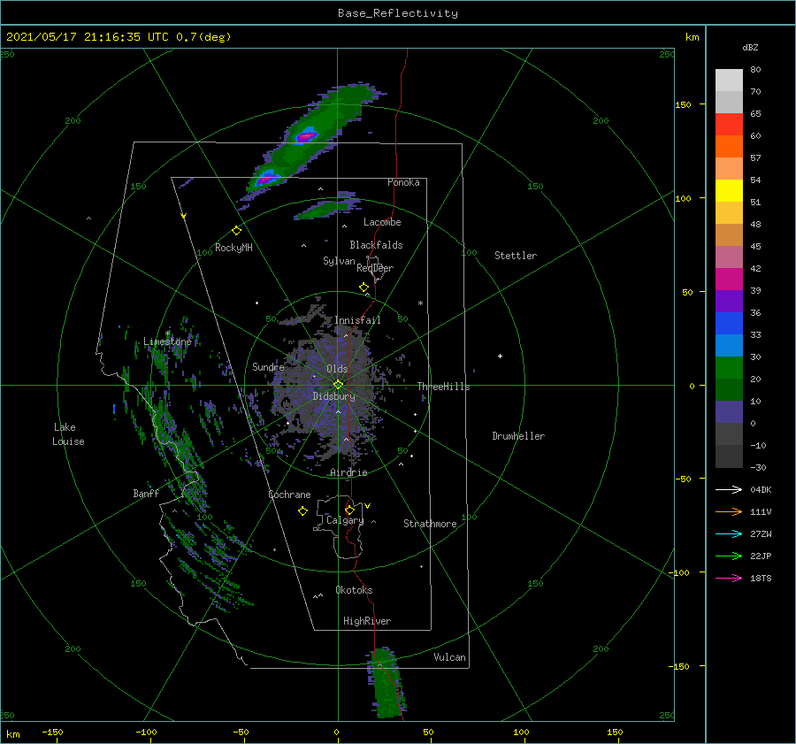Click the HighRiver label
This screenshot has width=796, height=744.
366,621
